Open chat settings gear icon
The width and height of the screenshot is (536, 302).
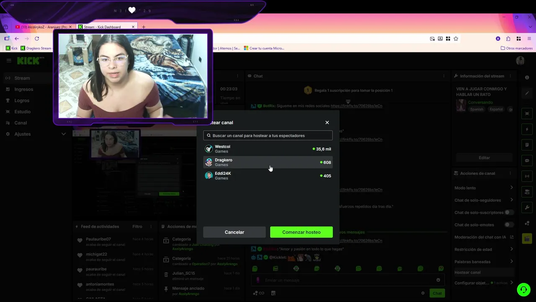pos(423,293)
